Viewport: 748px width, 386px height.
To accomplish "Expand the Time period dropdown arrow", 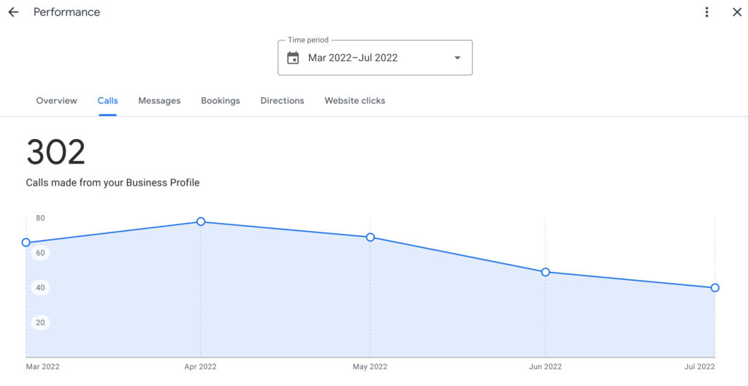I will pos(457,58).
